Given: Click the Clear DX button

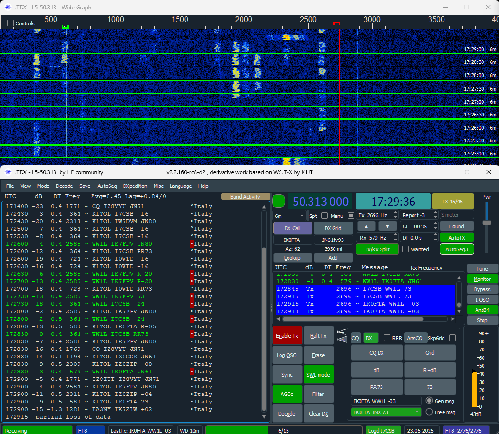Looking at the screenshot, I should click(x=319, y=414).
